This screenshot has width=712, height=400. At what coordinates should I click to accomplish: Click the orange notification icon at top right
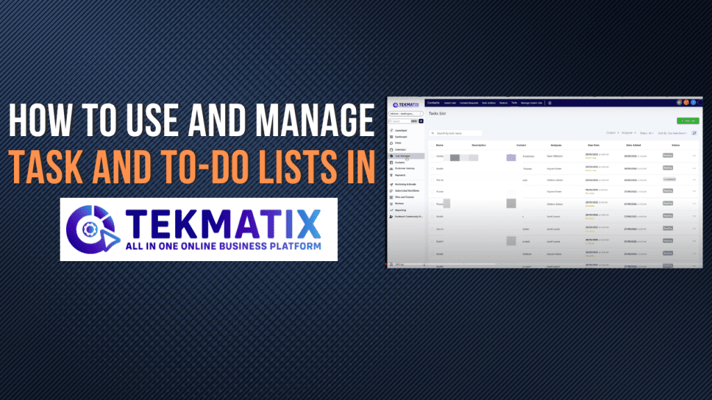tap(685, 103)
